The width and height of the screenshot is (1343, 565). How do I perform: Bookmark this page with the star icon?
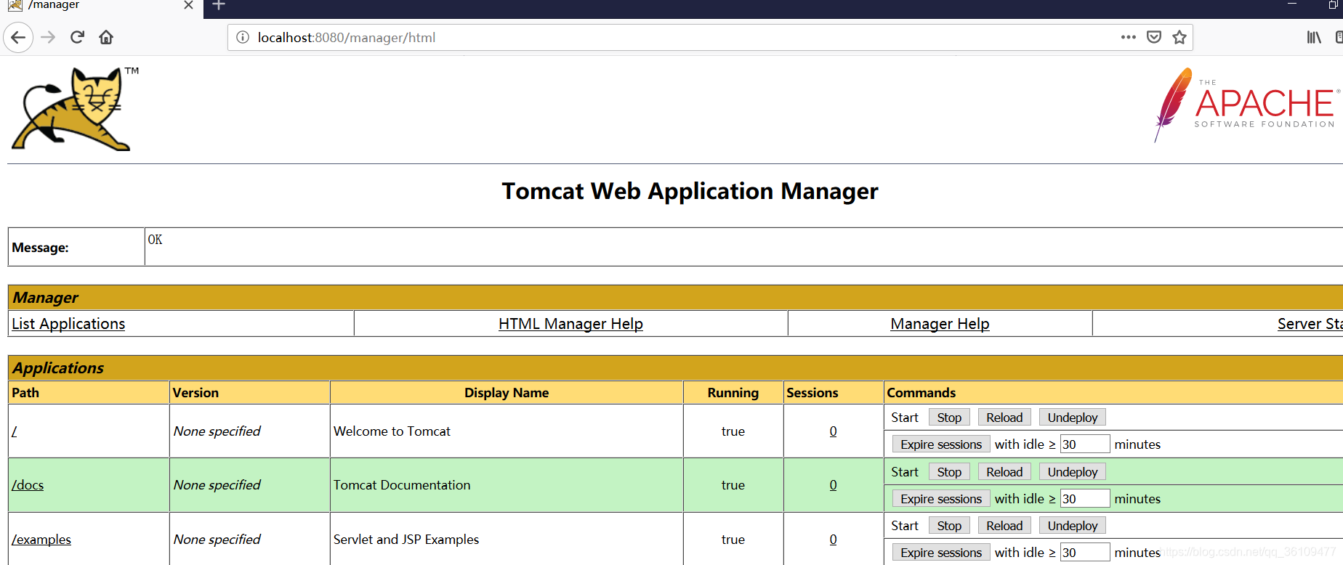[1179, 37]
